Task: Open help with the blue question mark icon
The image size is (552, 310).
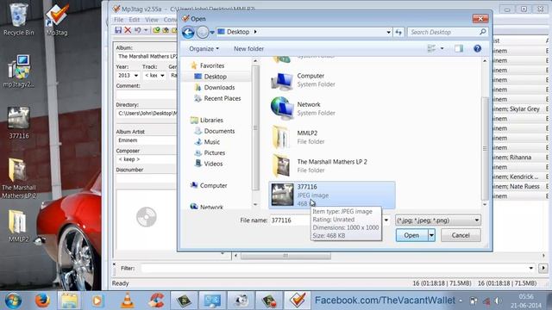Action: 477,48
